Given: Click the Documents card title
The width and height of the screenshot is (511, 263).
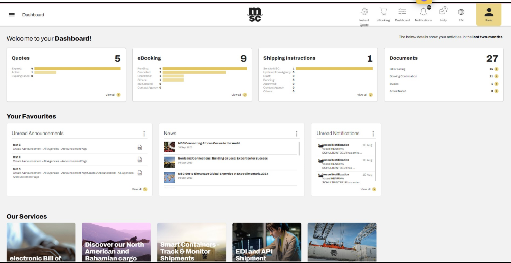Looking at the screenshot, I should coord(403,58).
